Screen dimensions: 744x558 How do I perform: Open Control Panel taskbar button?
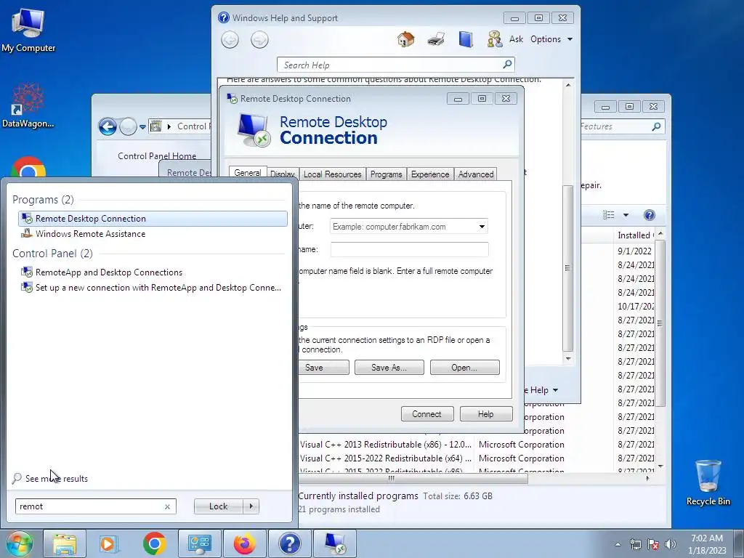tap(199, 543)
